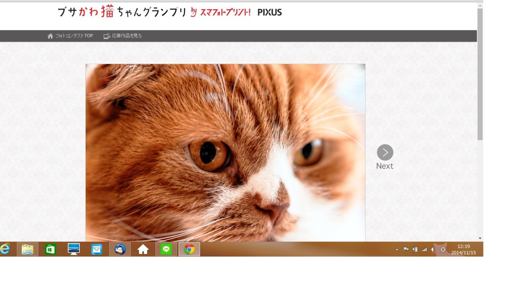Image resolution: width=509 pixels, height=286 pixels.
Task: Open Internet Explorer from the taskbar
Action: coord(5,249)
